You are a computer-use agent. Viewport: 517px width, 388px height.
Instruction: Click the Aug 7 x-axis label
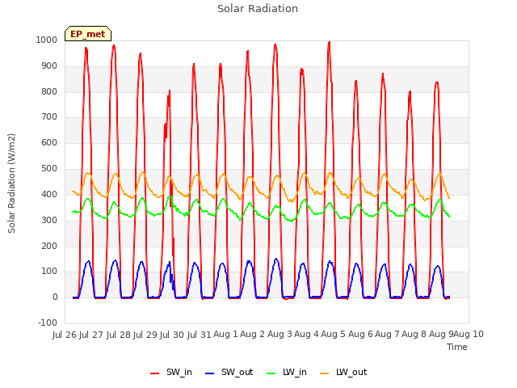[387, 335]
